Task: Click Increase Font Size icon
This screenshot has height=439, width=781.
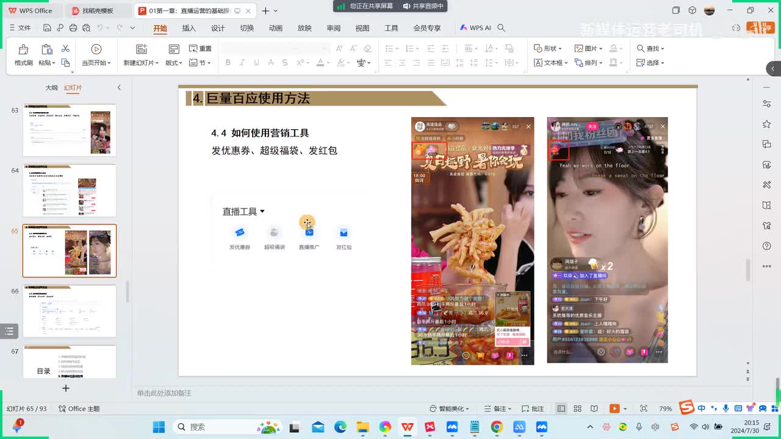Action: (339, 48)
